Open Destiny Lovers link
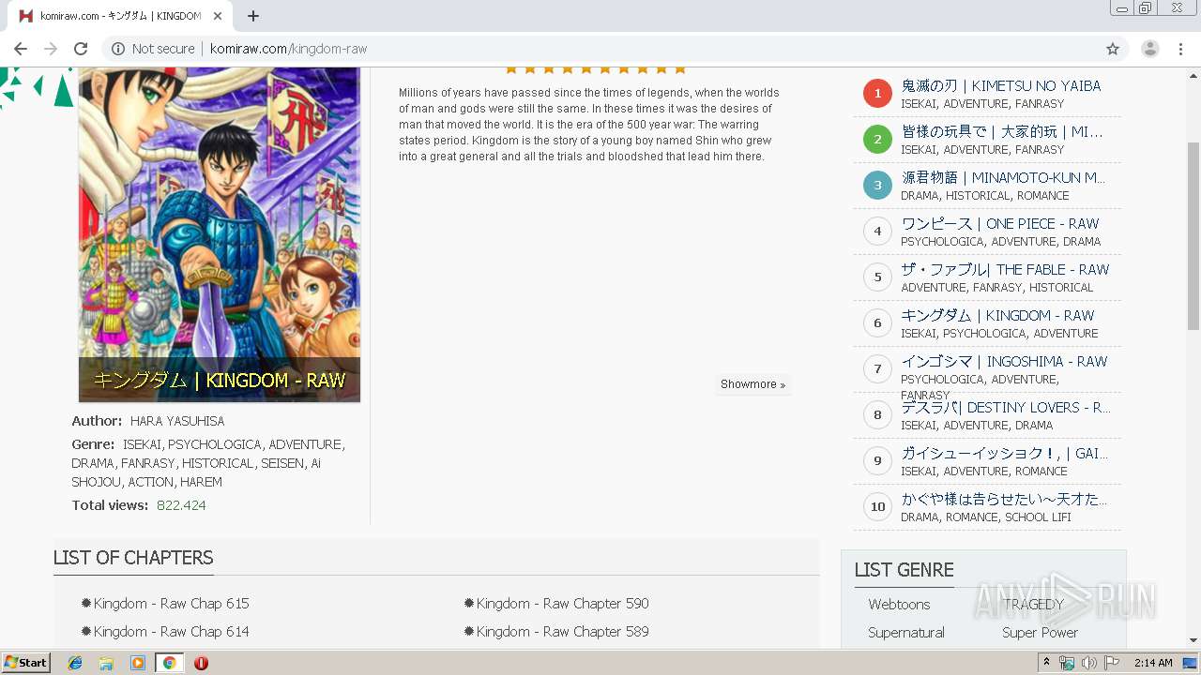This screenshot has width=1201, height=675. [x=1006, y=407]
